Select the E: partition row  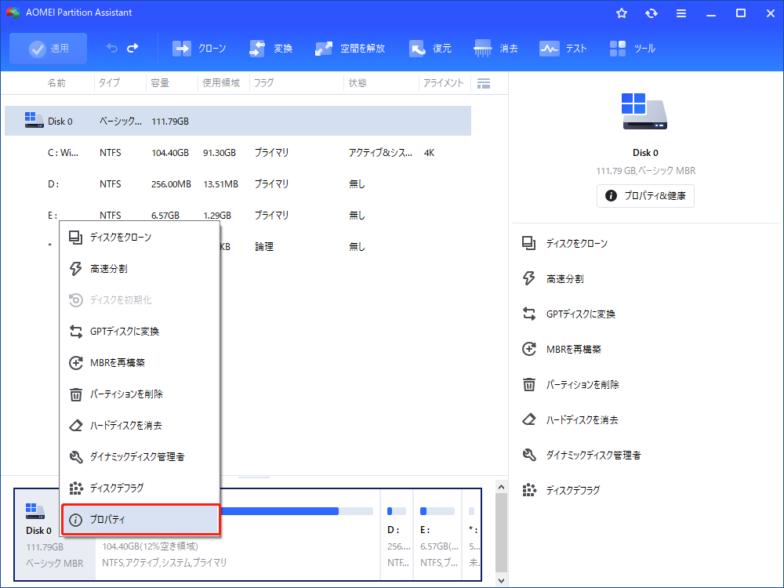tap(238, 215)
